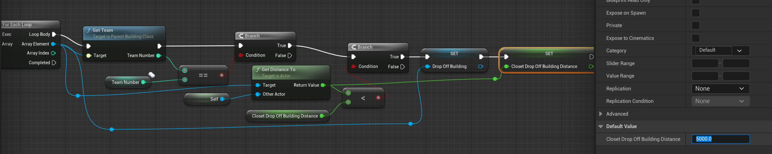The image size is (772, 154).
Task: Click the Team Number variable node's output pin
Action: tap(143, 82)
